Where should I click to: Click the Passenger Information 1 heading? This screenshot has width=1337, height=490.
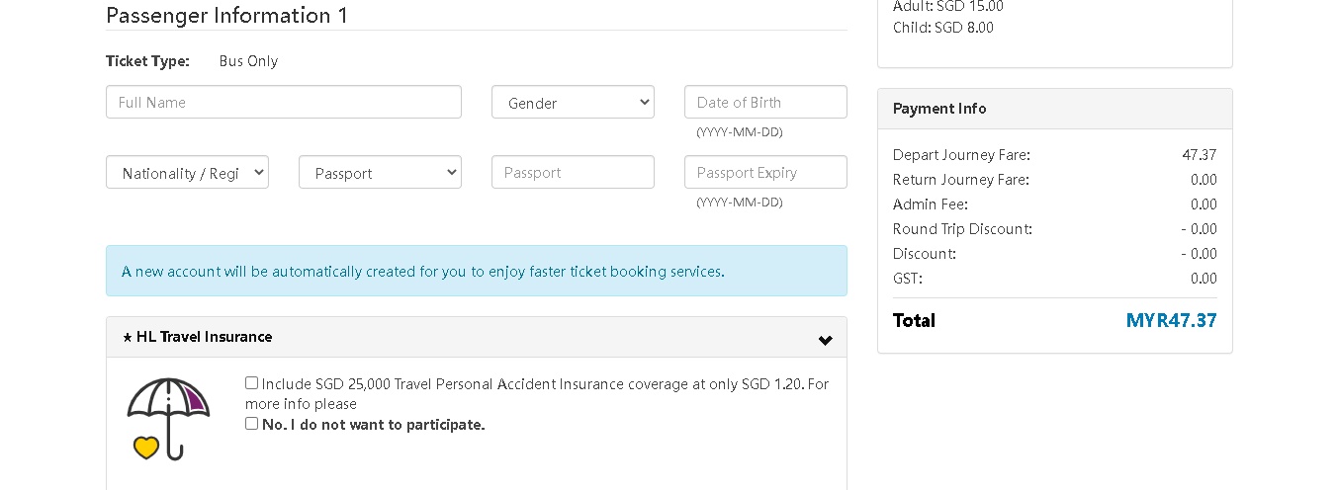226,16
